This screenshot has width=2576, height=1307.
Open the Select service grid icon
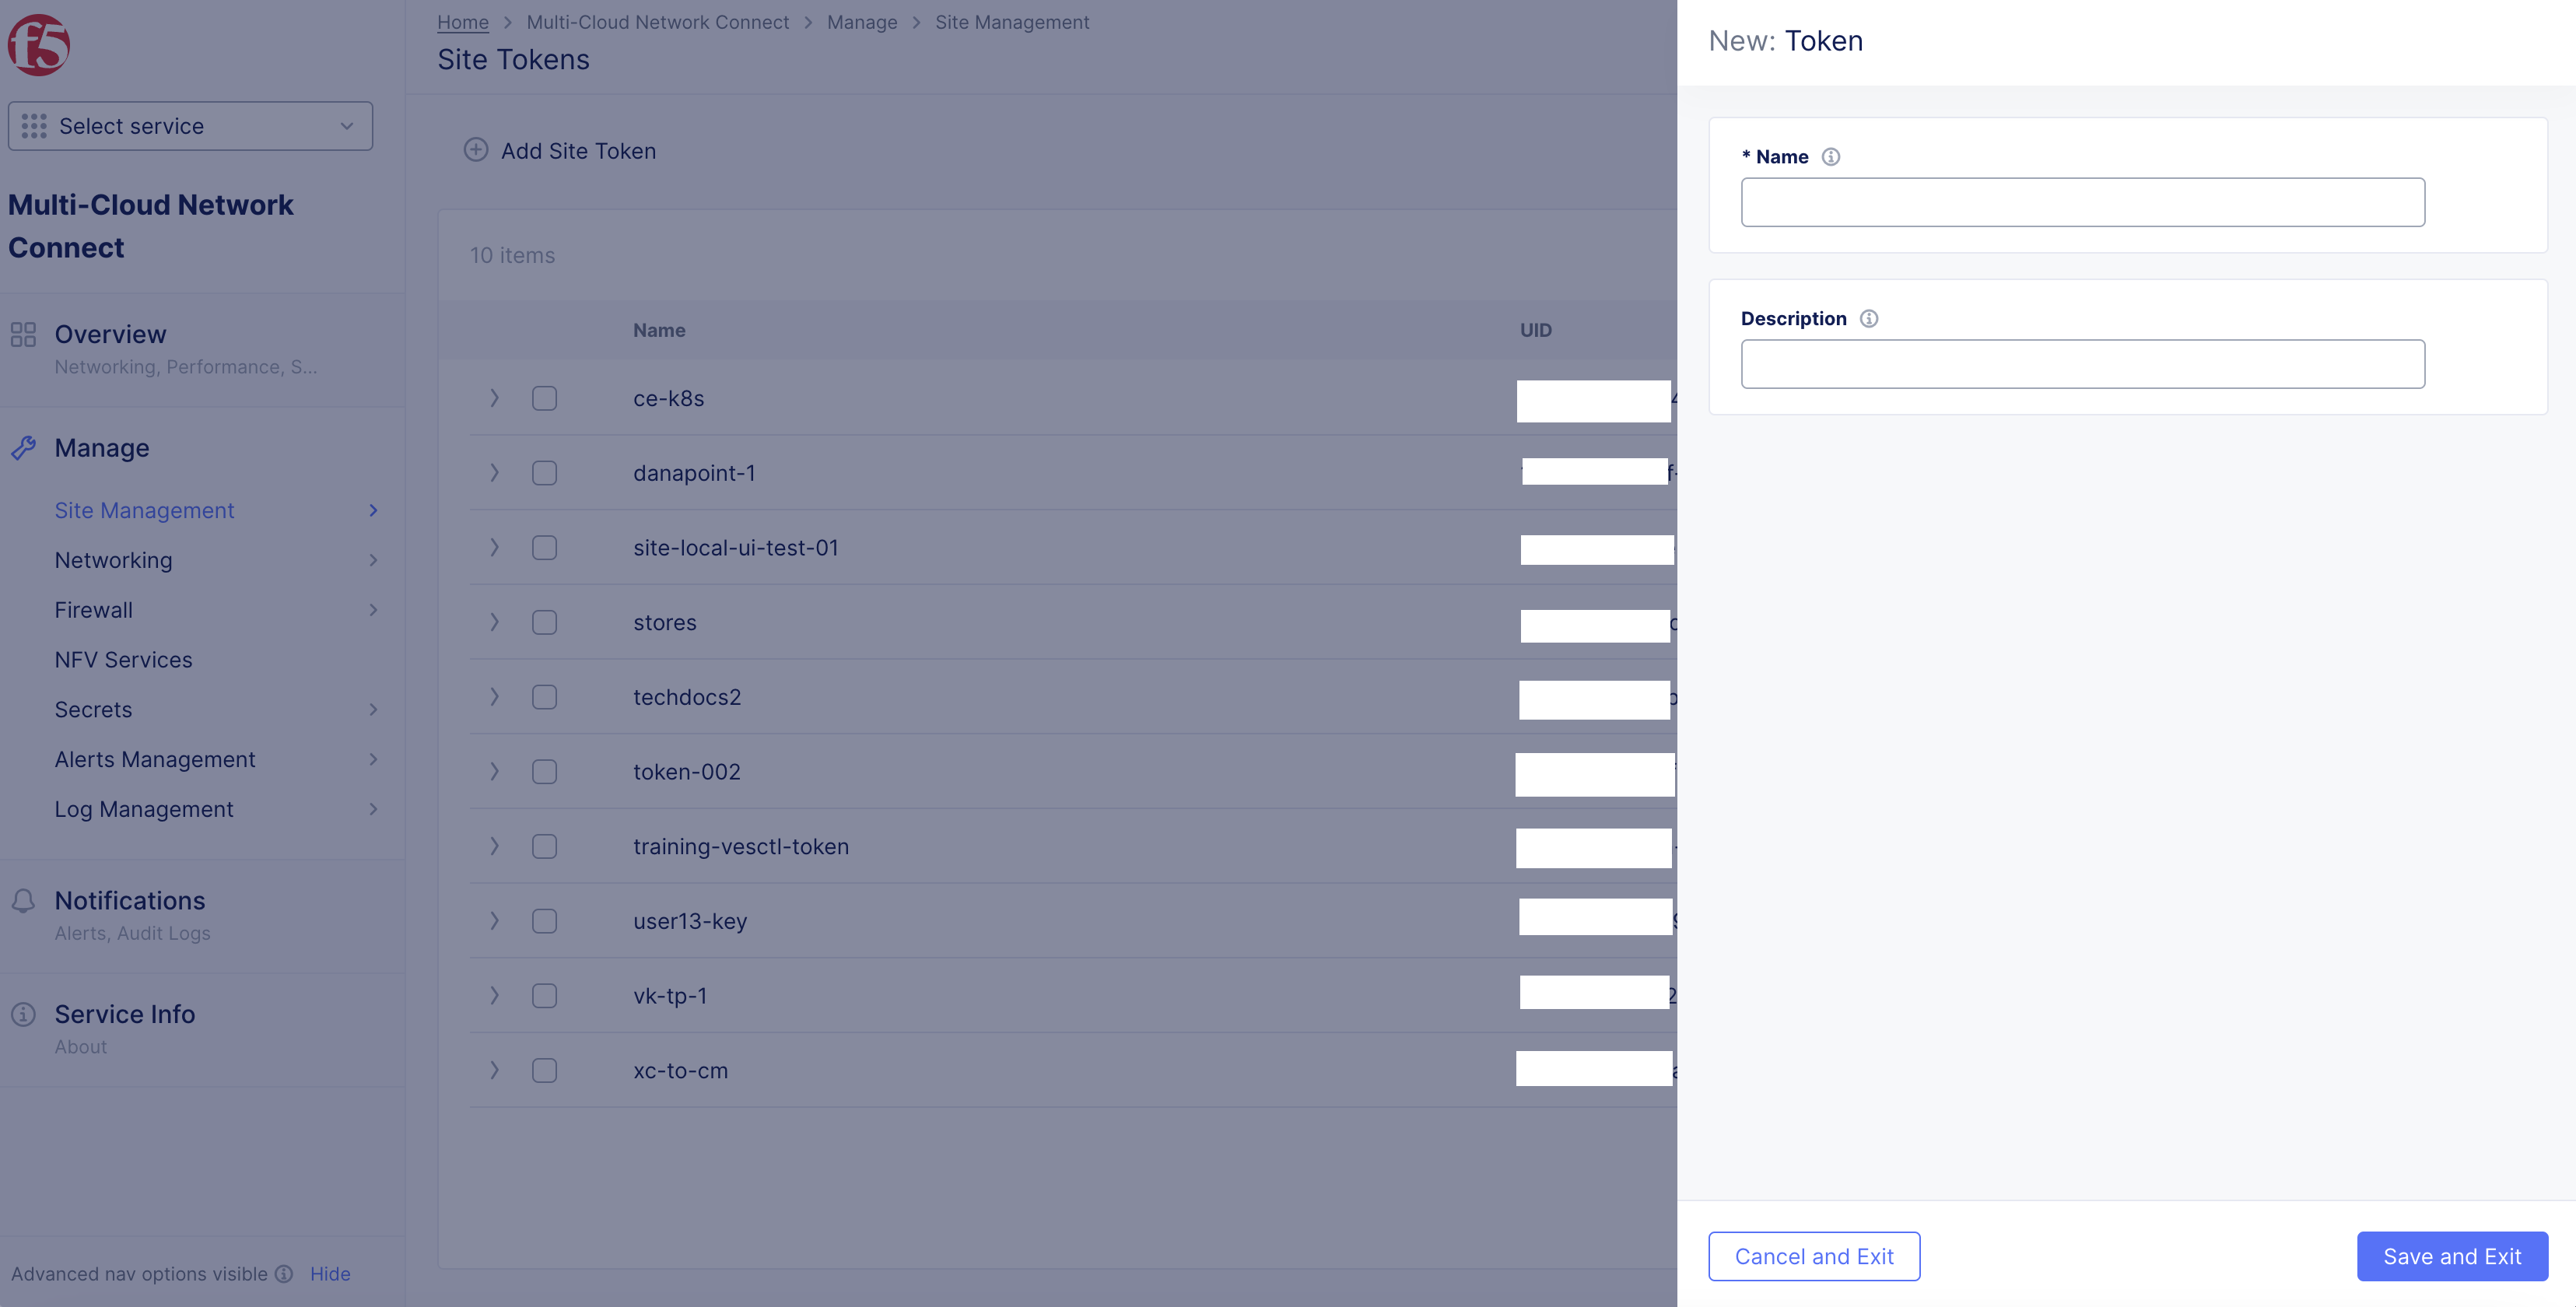(34, 126)
